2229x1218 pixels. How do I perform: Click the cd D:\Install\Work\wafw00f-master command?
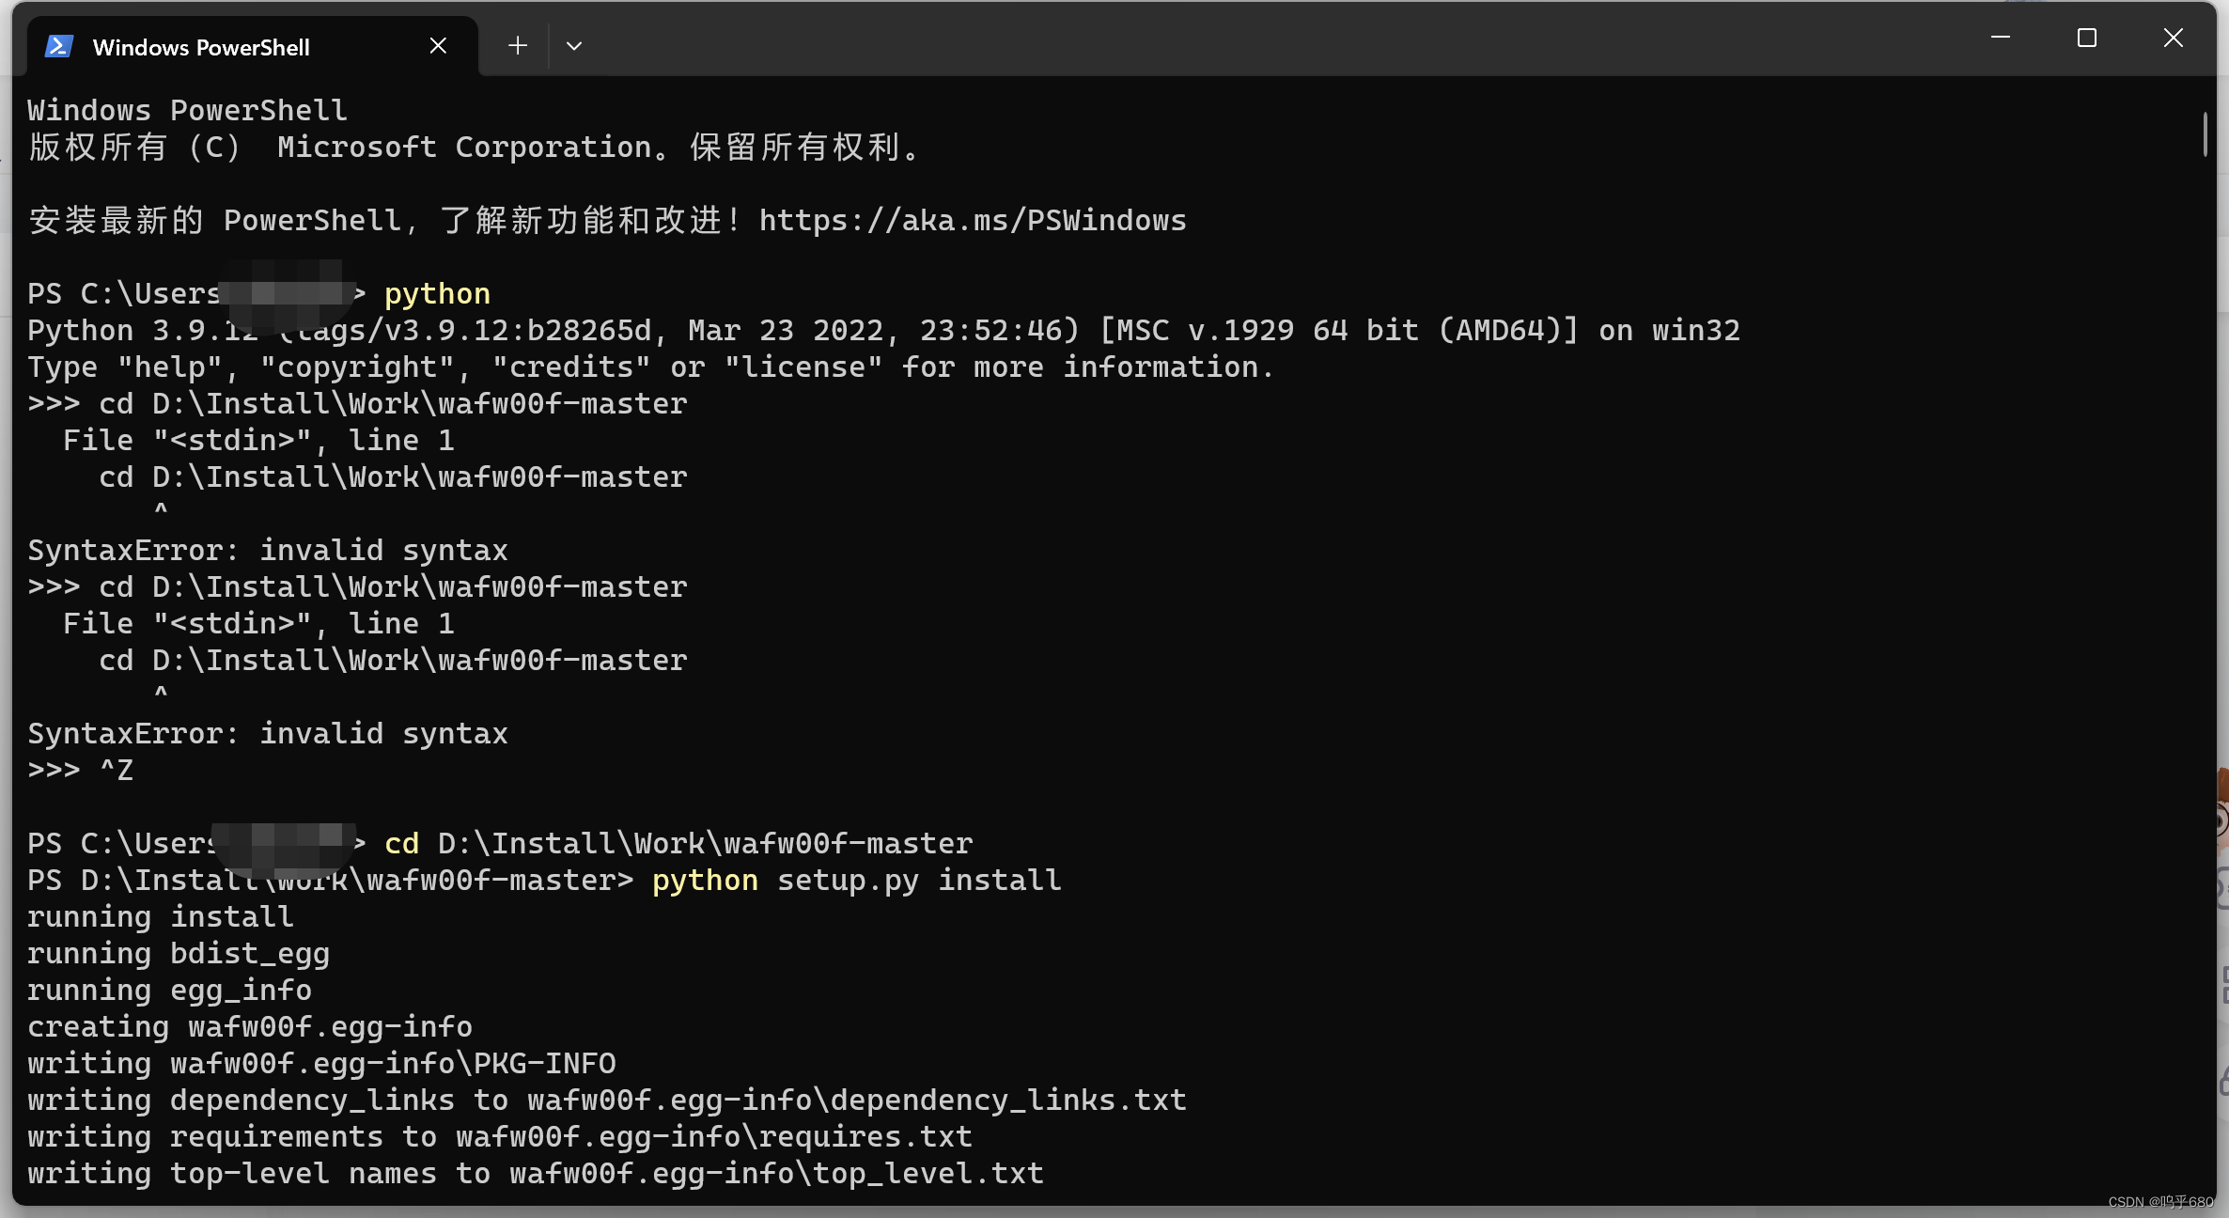tap(678, 843)
